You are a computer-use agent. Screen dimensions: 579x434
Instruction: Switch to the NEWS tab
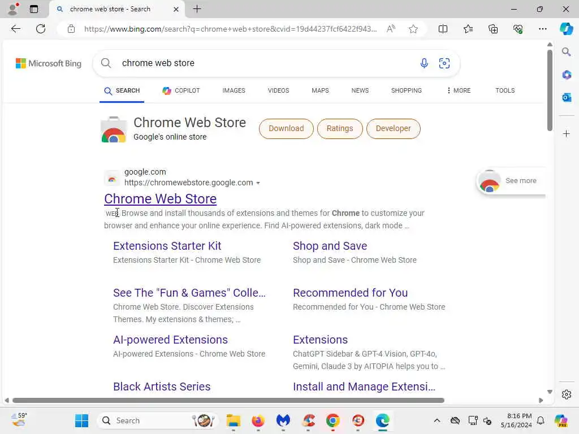pos(360,91)
